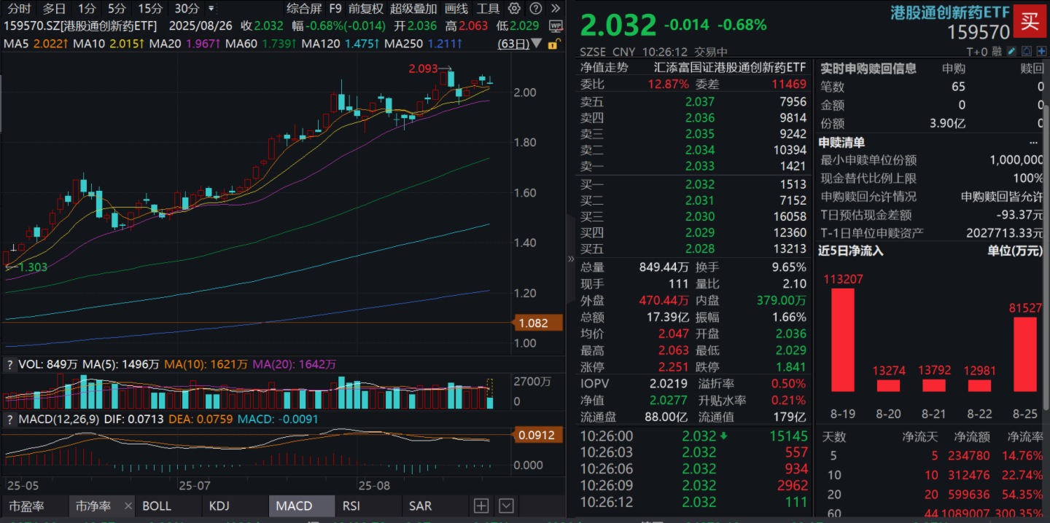Open the period dropdown after 30分
Image resolution: width=1050 pixels, height=523 pixels.
tap(211, 9)
